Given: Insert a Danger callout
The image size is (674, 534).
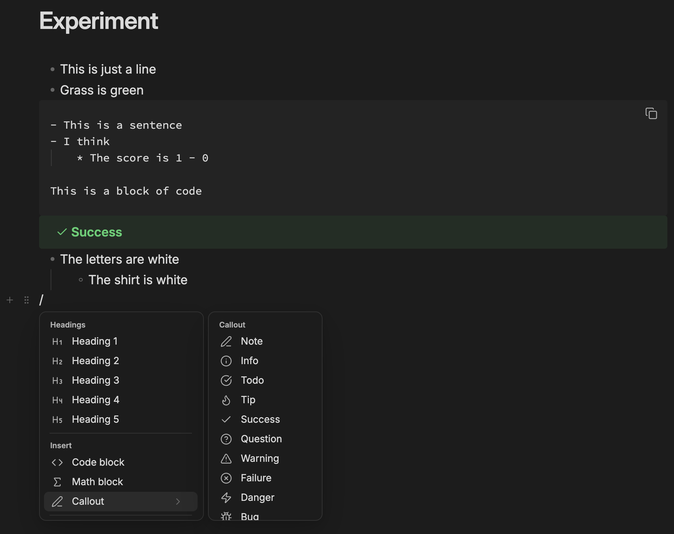Looking at the screenshot, I should coord(265,498).
